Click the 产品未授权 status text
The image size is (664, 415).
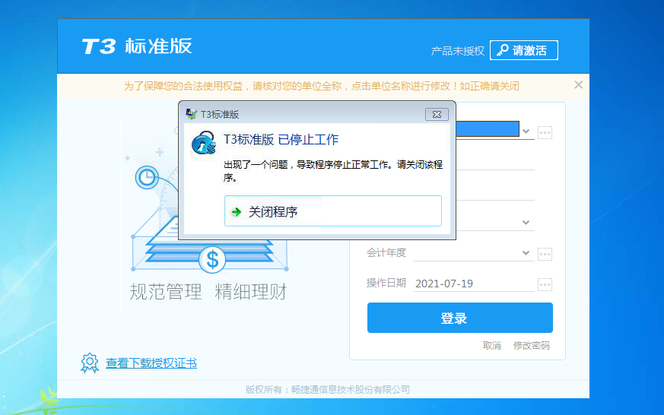pos(457,51)
